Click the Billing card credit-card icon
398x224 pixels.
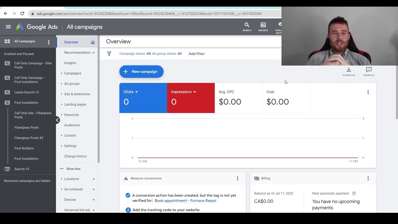pos(257,178)
